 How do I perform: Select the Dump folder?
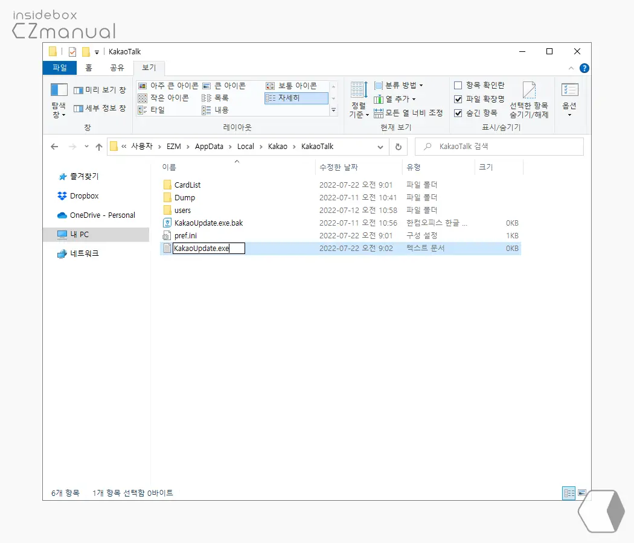184,197
